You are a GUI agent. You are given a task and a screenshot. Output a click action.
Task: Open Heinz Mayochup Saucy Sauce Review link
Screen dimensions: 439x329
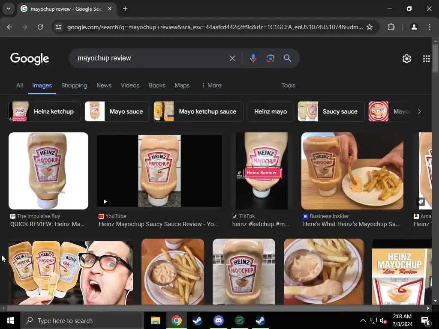point(158,224)
